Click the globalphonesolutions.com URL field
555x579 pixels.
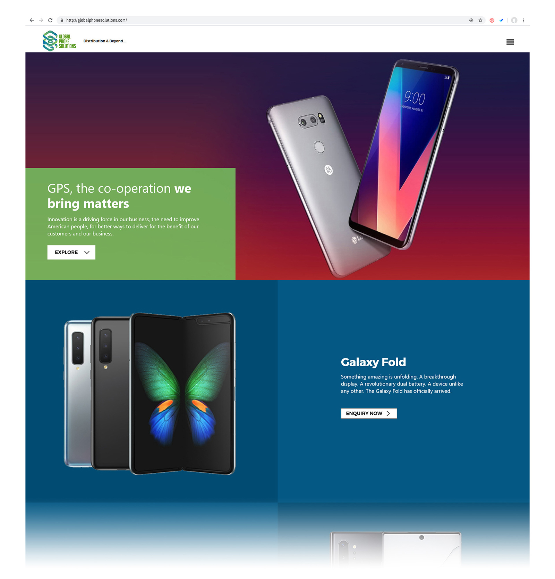pyautogui.click(x=264, y=20)
